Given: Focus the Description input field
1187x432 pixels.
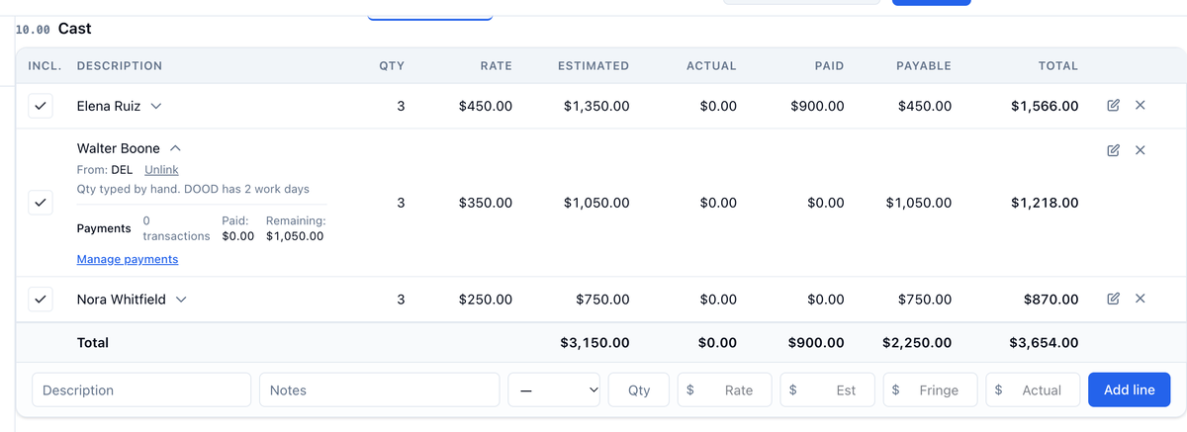Looking at the screenshot, I should 141,389.
